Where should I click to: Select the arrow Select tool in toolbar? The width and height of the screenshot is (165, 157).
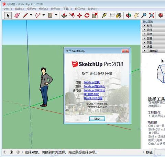click(8, 15)
